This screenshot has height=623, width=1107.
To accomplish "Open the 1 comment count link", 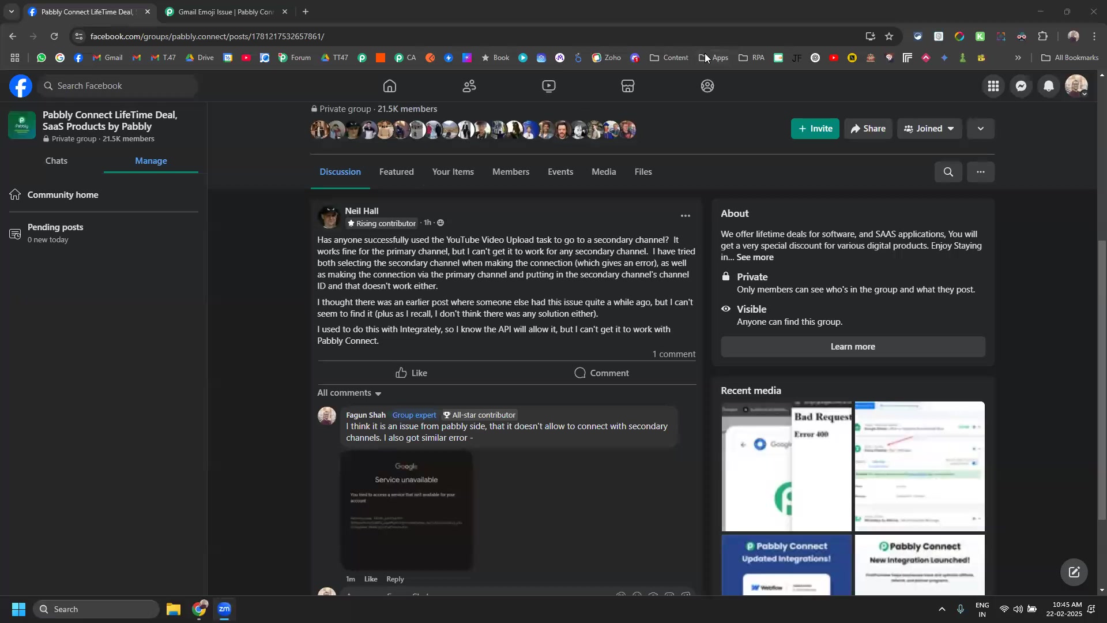I will [x=673, y=354].
